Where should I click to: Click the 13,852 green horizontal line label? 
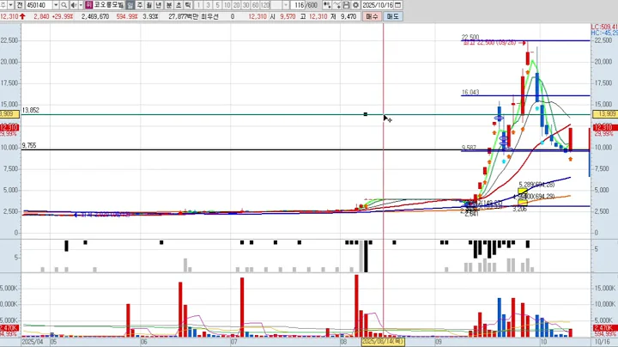(x=30, y=111)
